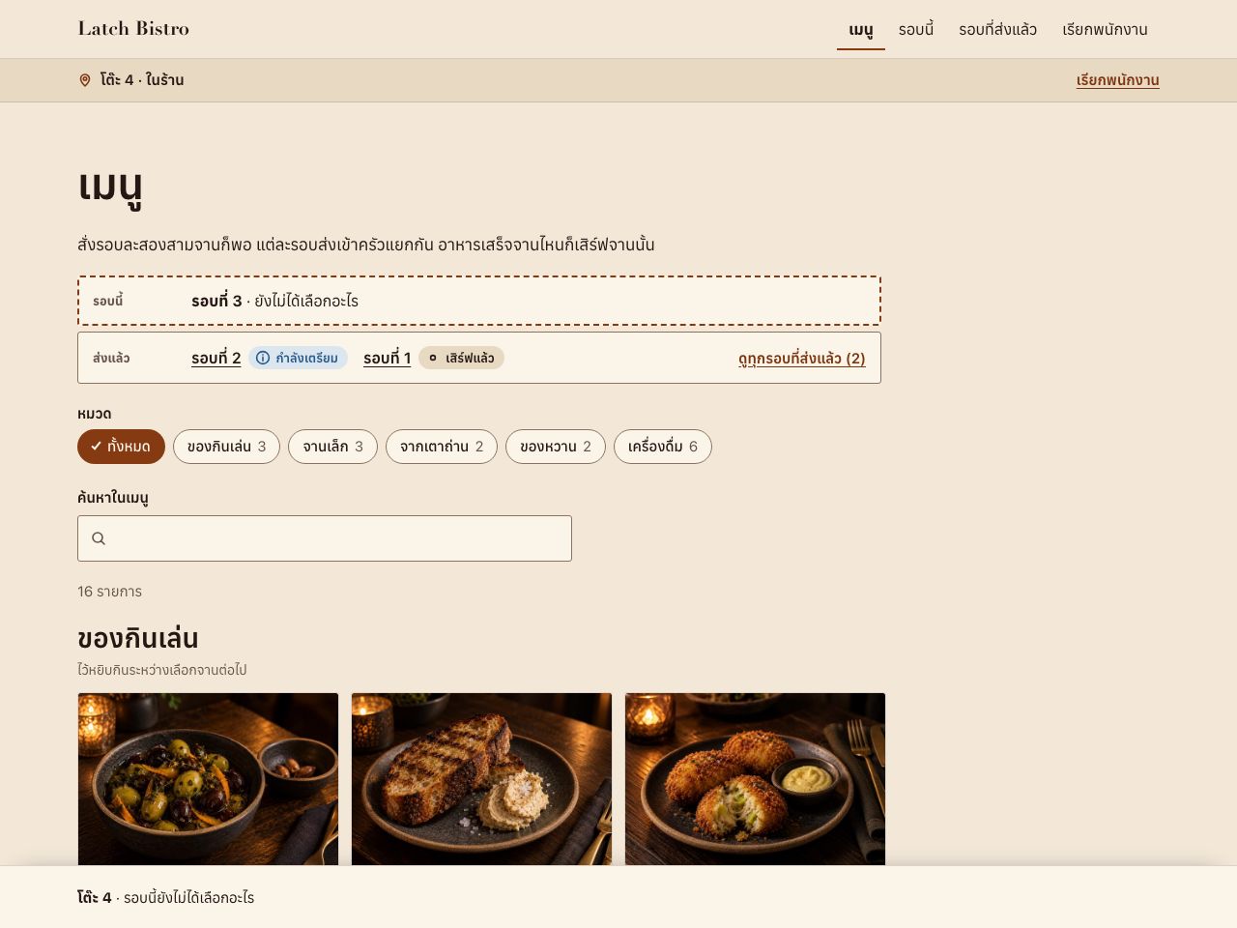Image resolution: width=1237 pixels, height=928 pixels.
Task: Select the ทั้งหมด category filter
Action: pos(121,447)
